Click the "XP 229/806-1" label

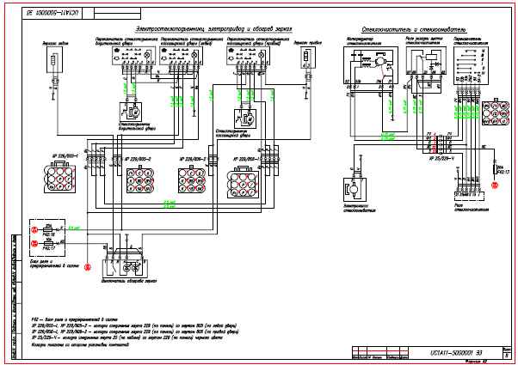[x=247, y=159]
